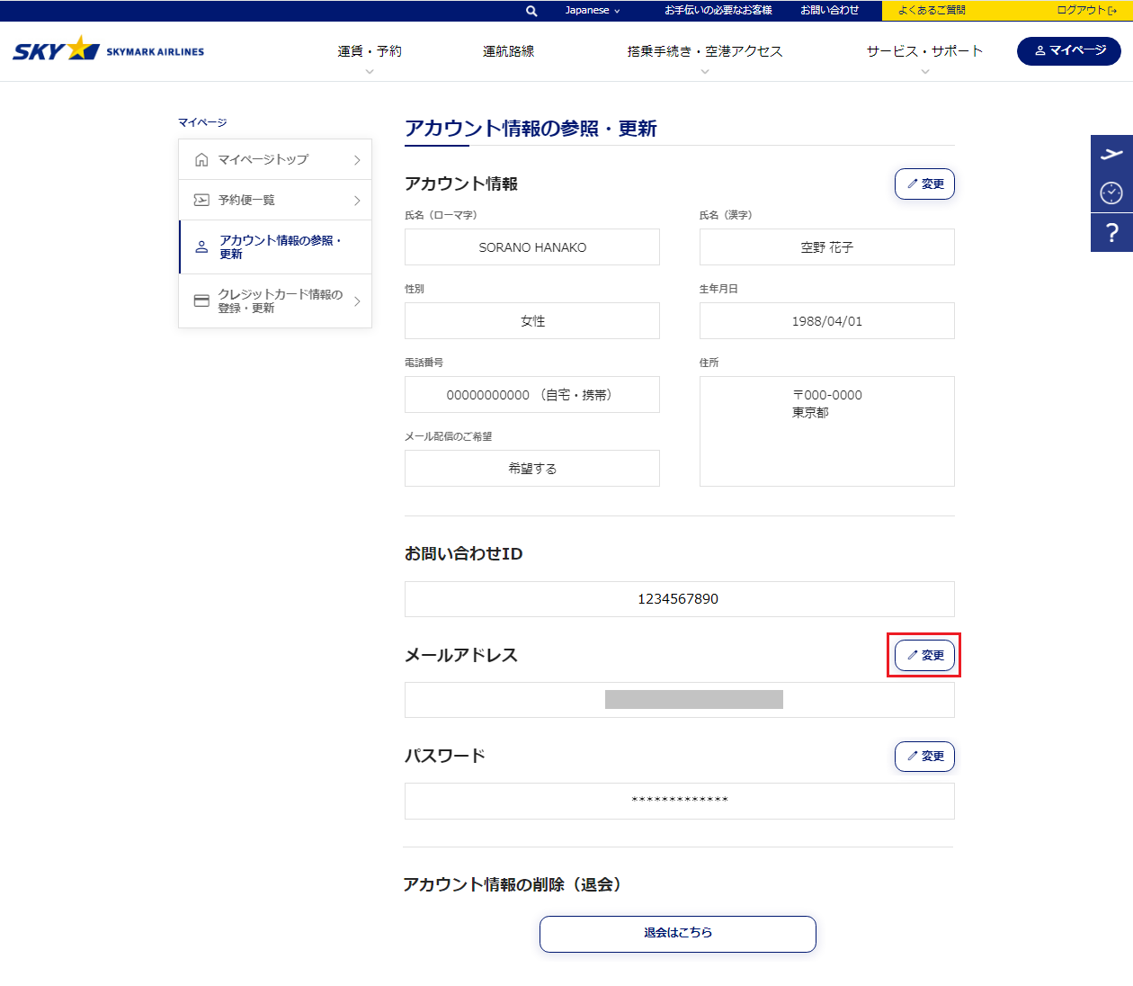
Task: Open help via the question mark icon
Action: (x=1111, y=232)
